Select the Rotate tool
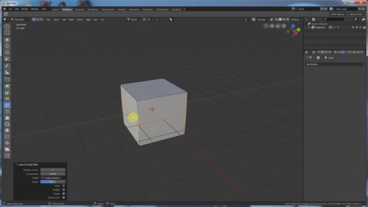 7,52
